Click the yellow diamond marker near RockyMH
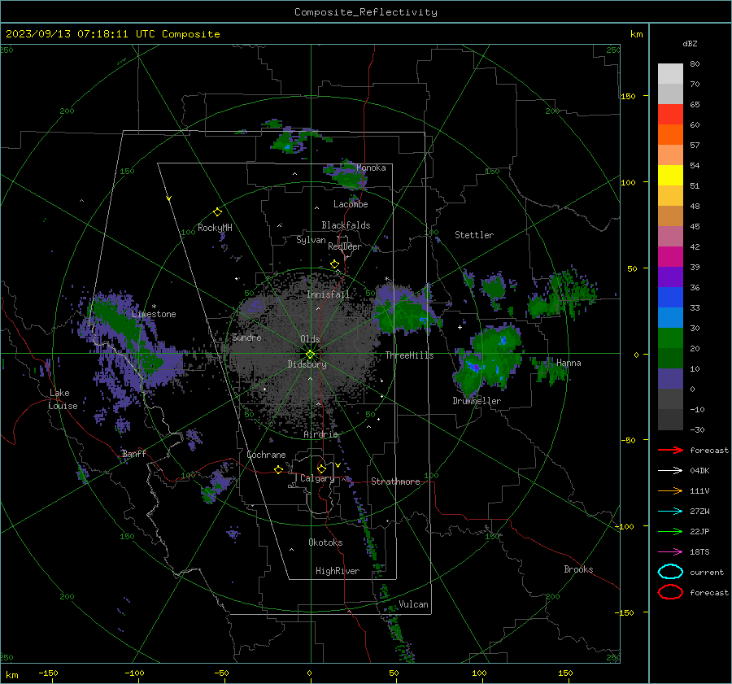This screenshot has height=684, width=732. [217, 212]
